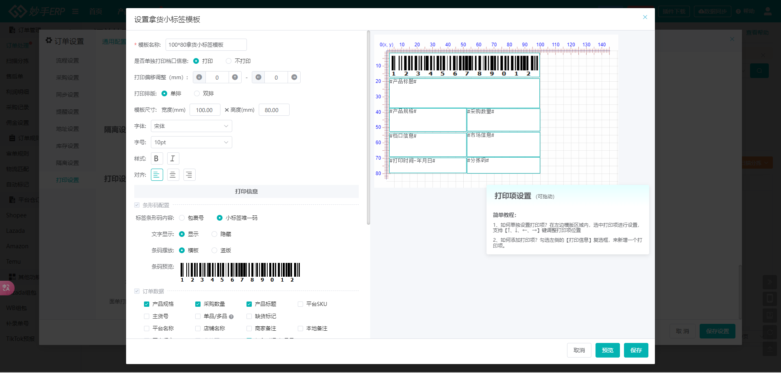This screenshot has width=781, height=373.
Task: Select the #产品标题# print item on canvas
Action: click(465, 93)
